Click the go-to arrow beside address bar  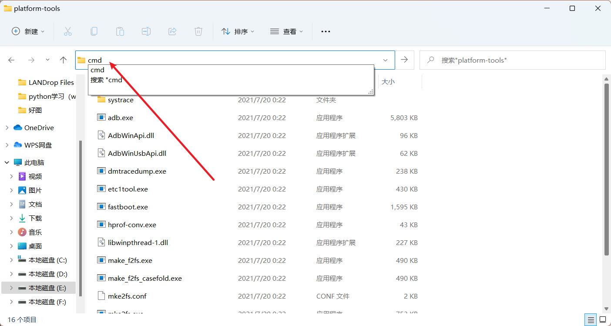(x=404, y=60)
